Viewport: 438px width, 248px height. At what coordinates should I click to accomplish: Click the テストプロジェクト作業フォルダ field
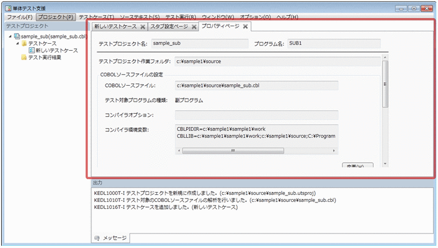[x=278, y=61]
